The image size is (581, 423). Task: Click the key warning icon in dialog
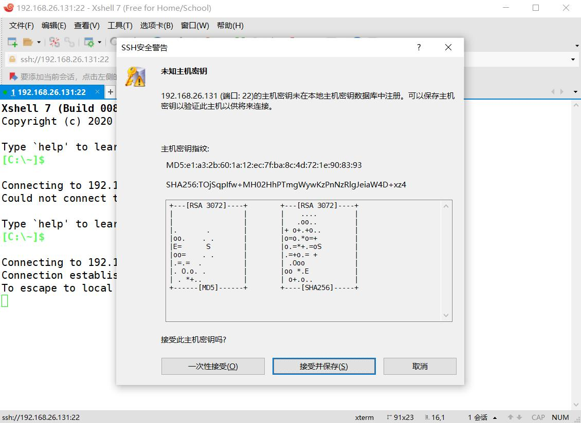[x=135, y=76]
